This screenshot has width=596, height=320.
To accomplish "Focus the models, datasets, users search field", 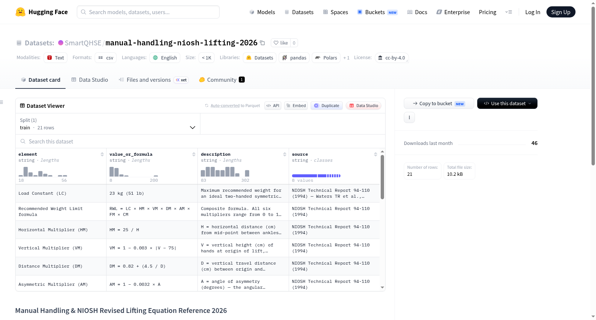I will (148, 12).
